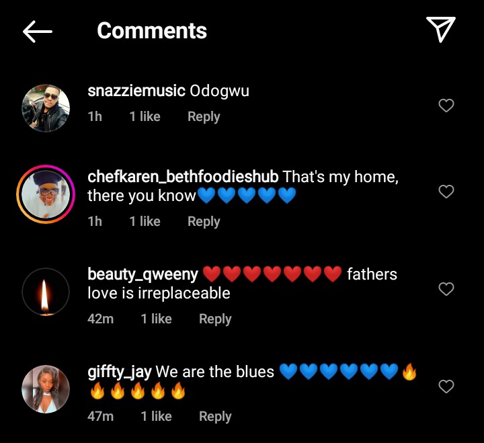View chefkaren_bethfoodieshub's story from avatar ring
Image resolution: width=484 pixels, height=443 pixels.
[46, 194]
